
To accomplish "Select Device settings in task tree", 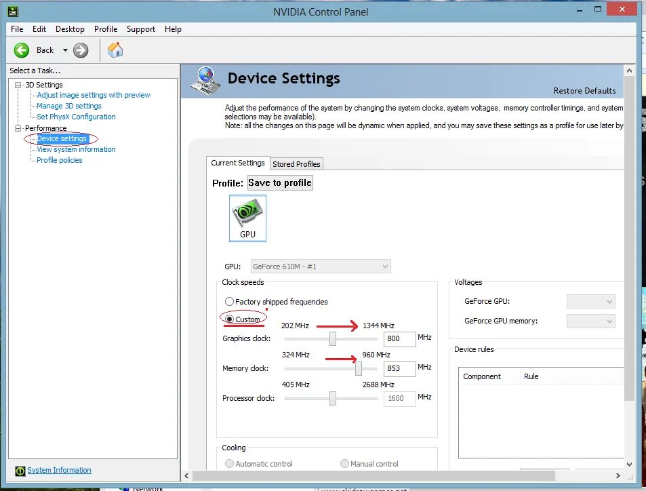I will [x=62, y=138].
